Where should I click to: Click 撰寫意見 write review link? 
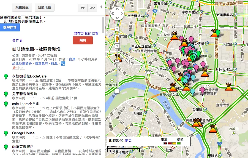42,63
